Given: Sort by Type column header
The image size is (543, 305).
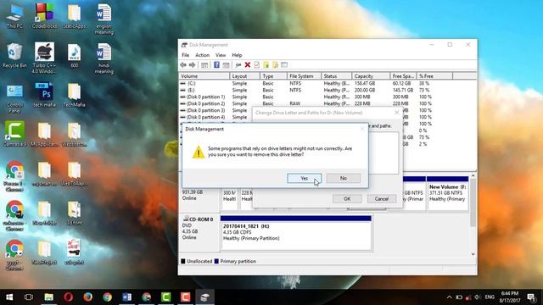Looking at the screenshot, I should 273,76.
